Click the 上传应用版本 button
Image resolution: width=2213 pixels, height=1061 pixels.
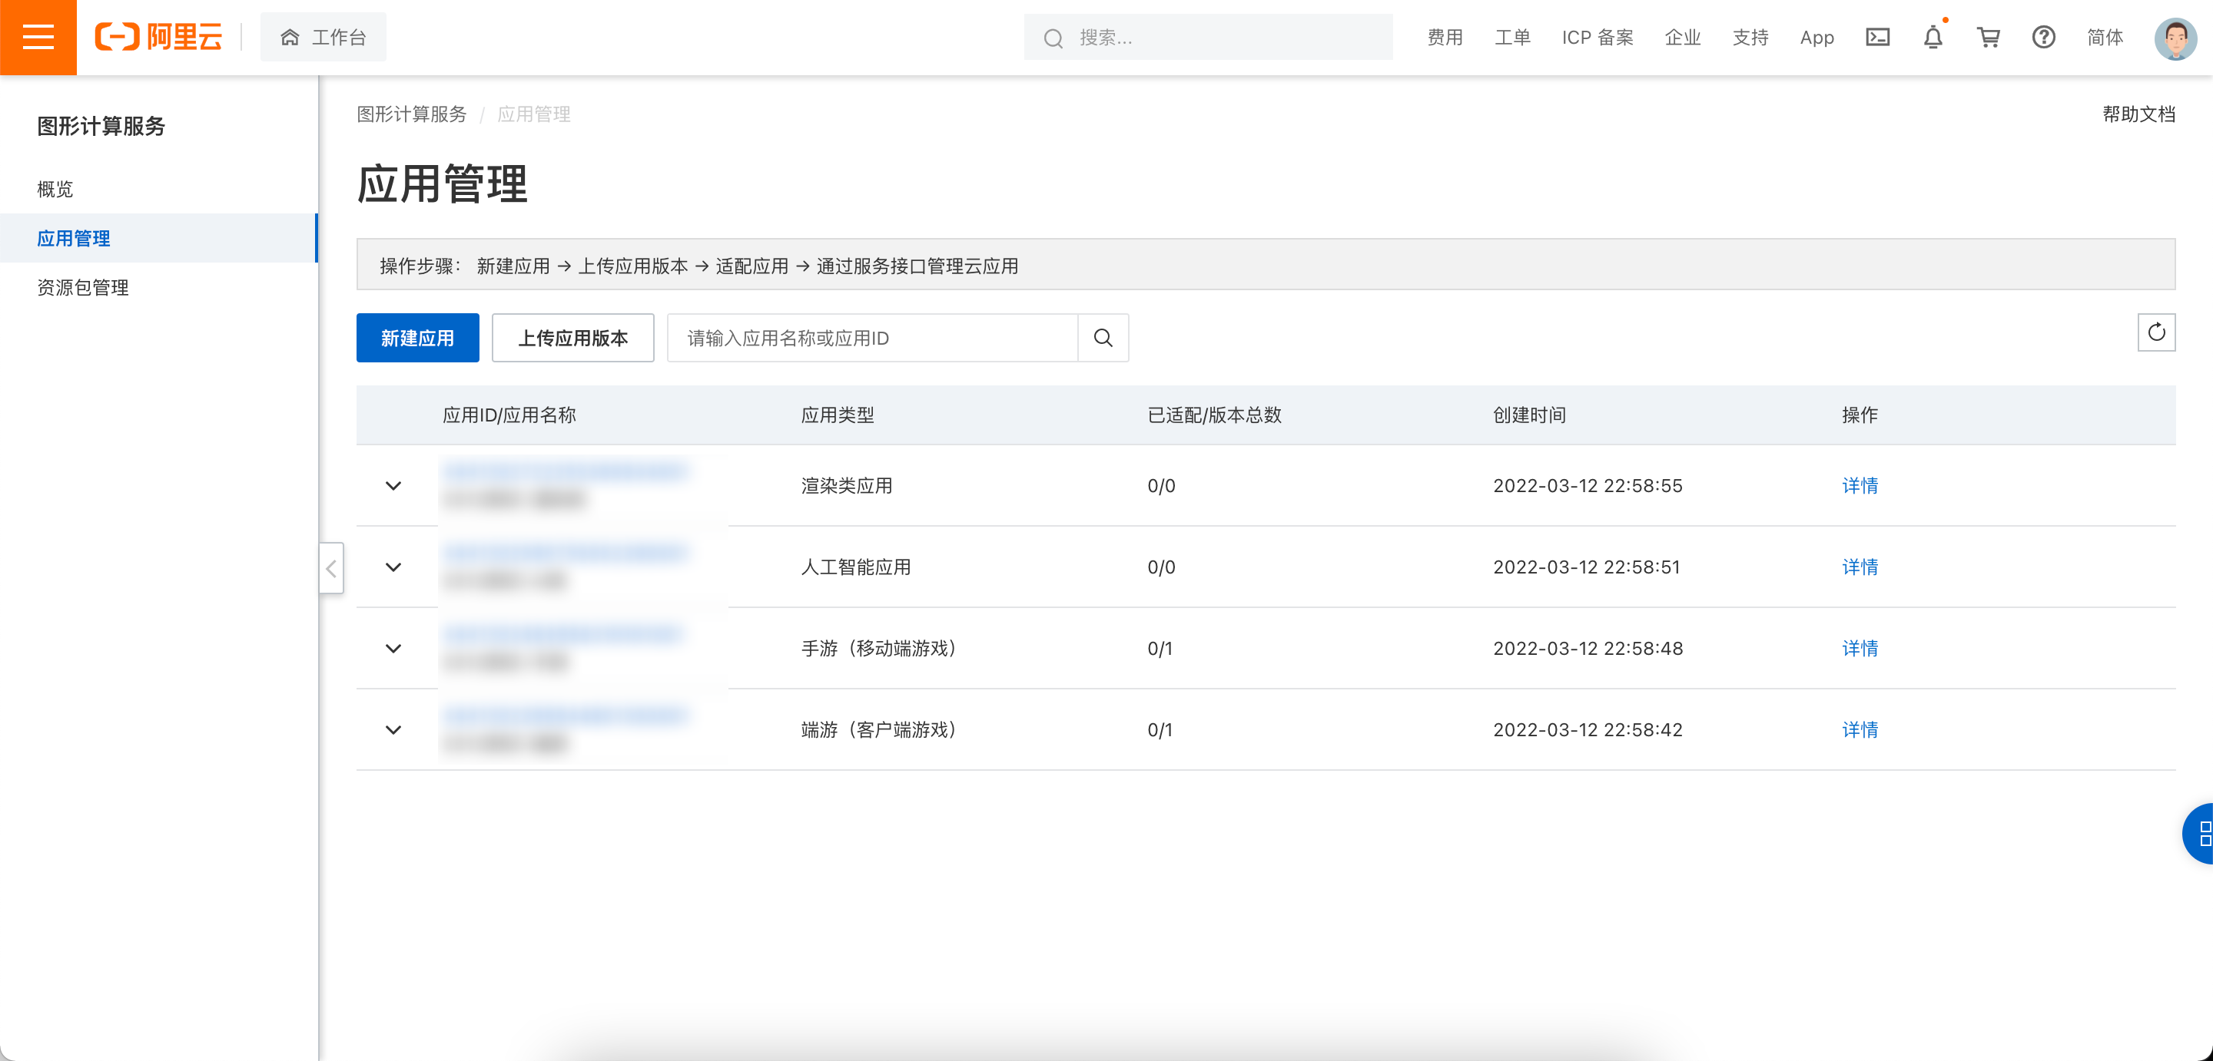(x=572, y=339)
